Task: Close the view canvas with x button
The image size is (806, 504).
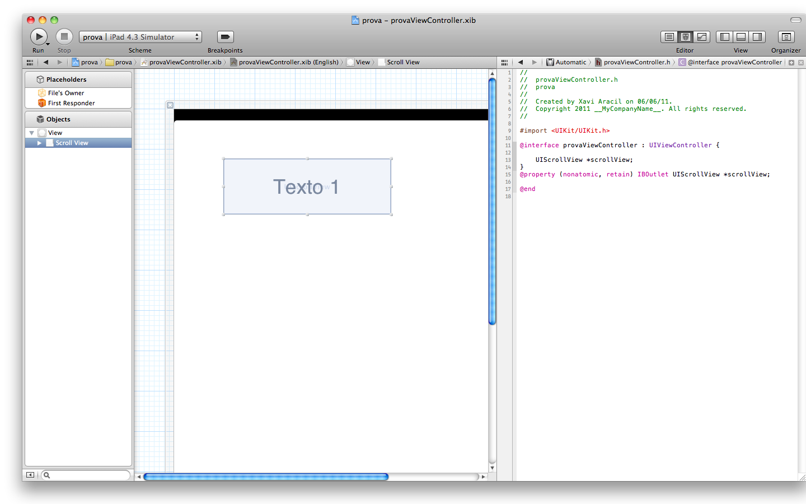Action: pyautogui.click(x=170, y=105)
